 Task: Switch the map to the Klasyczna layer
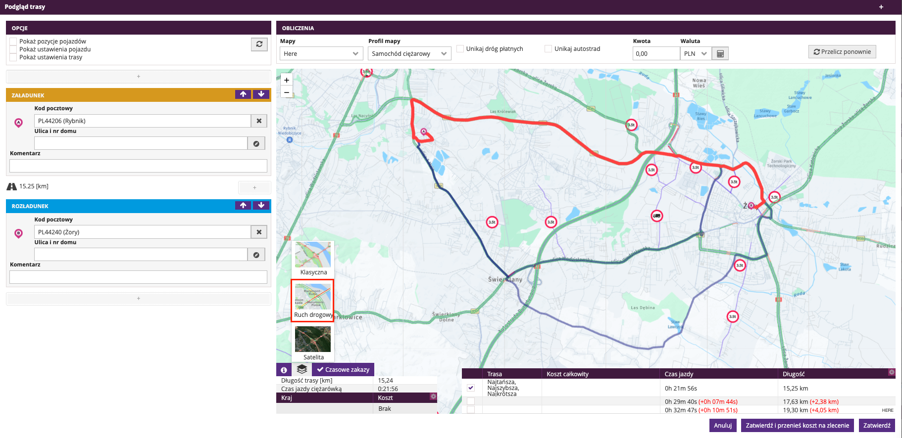coord(313,259)
